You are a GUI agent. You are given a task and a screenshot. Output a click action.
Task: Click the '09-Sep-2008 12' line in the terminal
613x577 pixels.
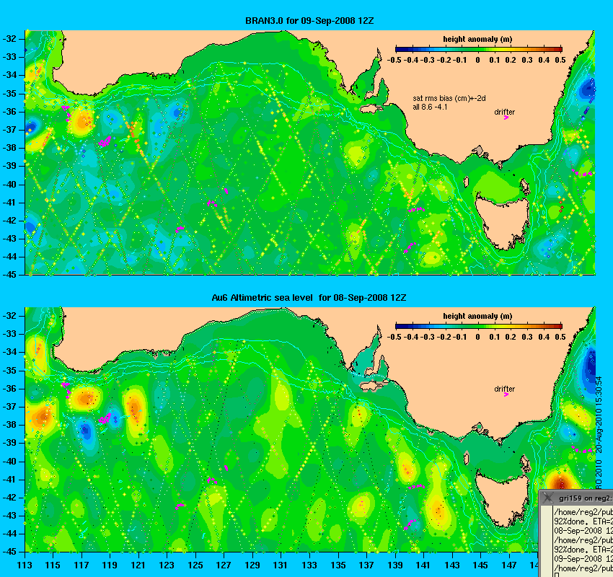583,559
